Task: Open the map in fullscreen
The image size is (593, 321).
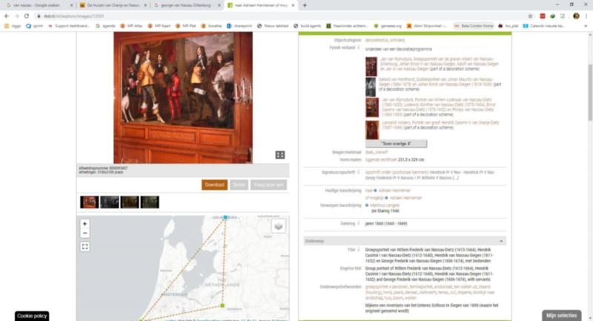Action: pyautogui.click(x=85, y=247)
